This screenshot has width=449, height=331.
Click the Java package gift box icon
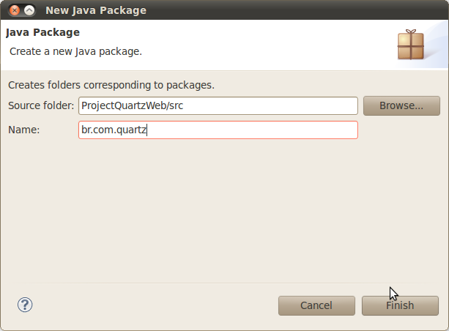(411, 45)
